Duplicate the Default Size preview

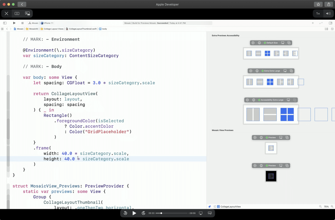click(289, 43)
